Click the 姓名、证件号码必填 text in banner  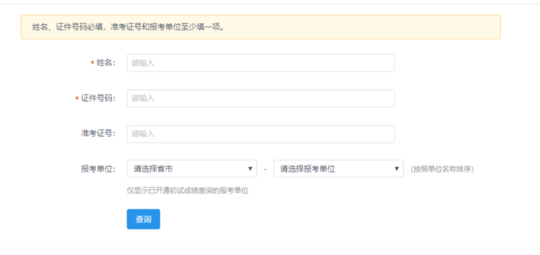point(66,27)
